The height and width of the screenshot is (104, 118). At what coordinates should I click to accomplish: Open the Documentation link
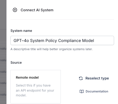pyautogui.click(x=94, y=91)
